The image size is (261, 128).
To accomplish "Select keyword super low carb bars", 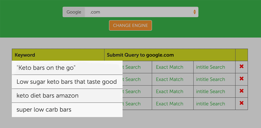I will (44, 110).
